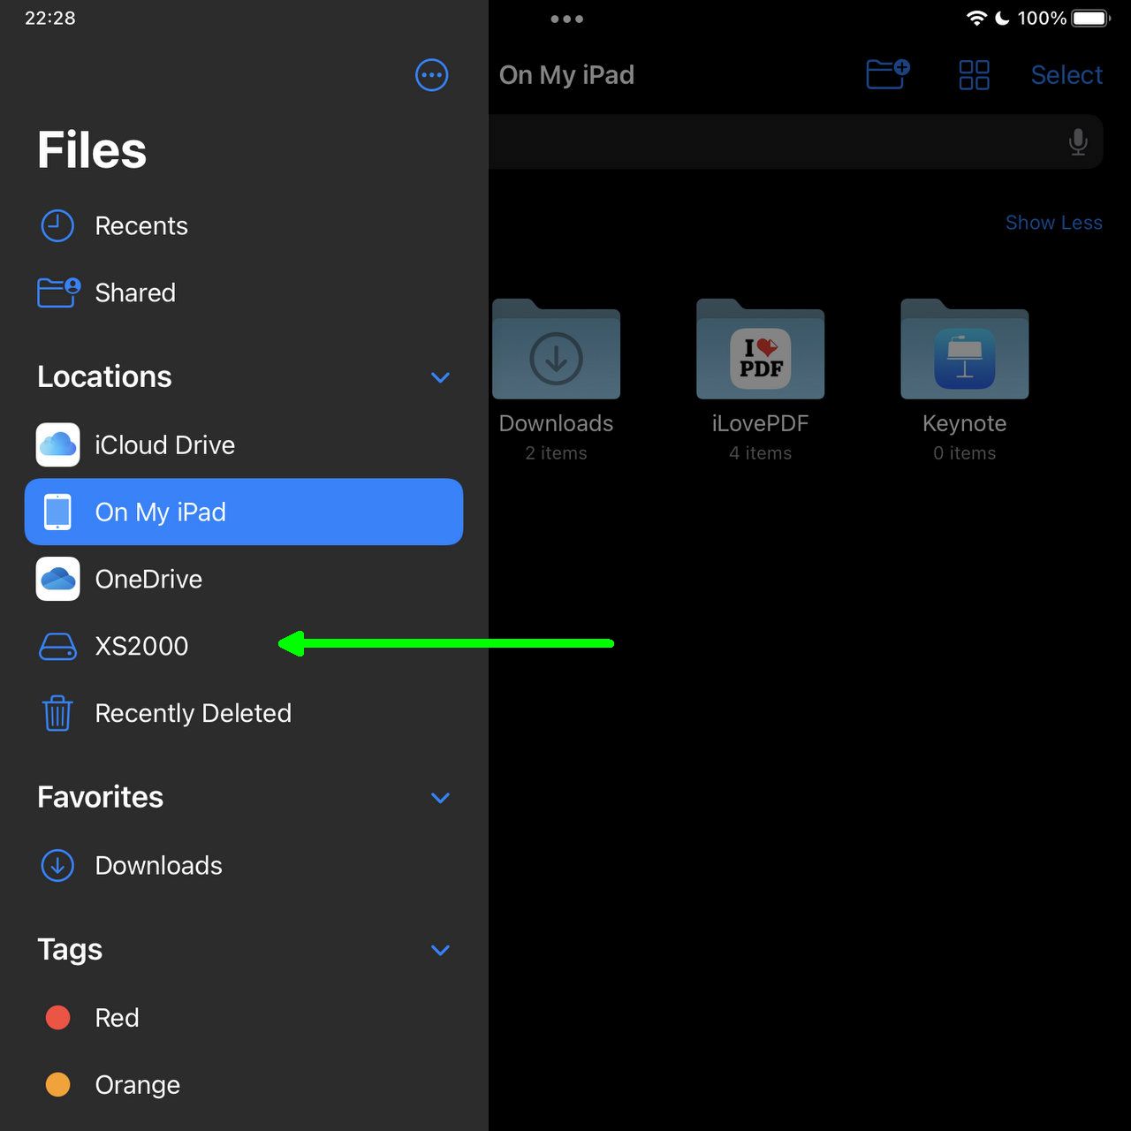Collapse the Tags section chevron
The width and height of the screenshot is (1131, 1131).
(440, 950)
